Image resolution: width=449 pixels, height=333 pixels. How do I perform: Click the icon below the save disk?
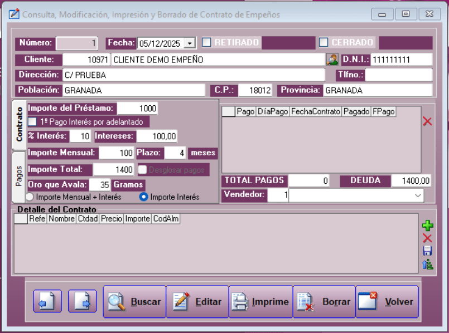[x=428, y=264]
